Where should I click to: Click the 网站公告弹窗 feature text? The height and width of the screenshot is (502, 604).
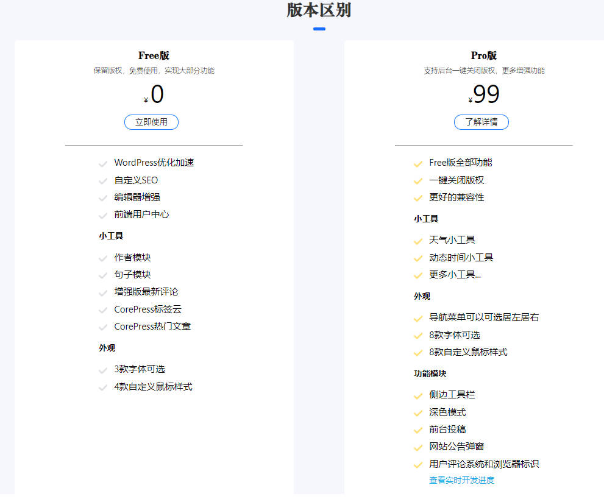click(457, 447)
